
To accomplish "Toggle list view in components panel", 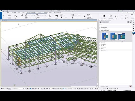I will [128, 22].
